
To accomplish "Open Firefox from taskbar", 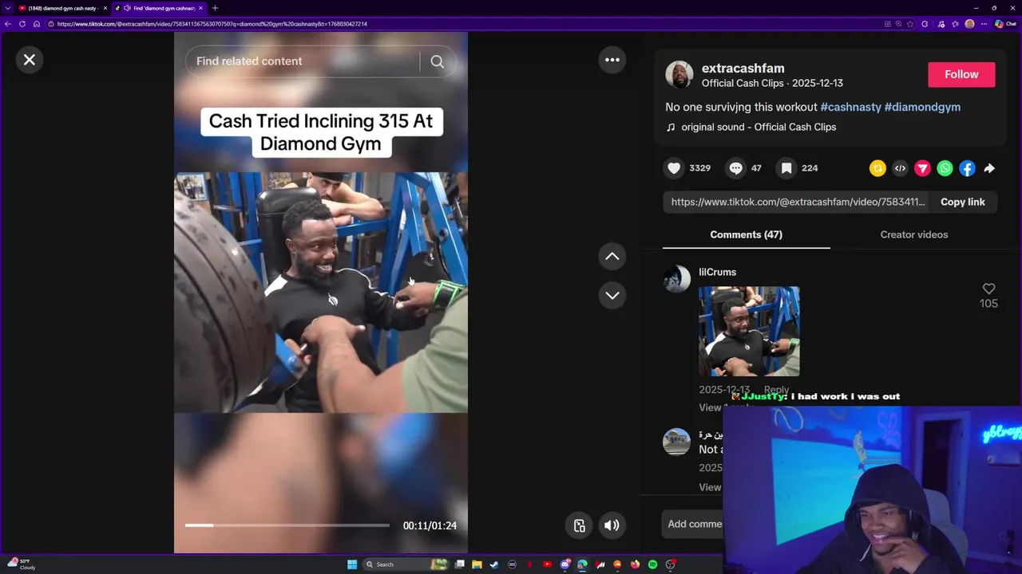I will click(x=635, y=564).
